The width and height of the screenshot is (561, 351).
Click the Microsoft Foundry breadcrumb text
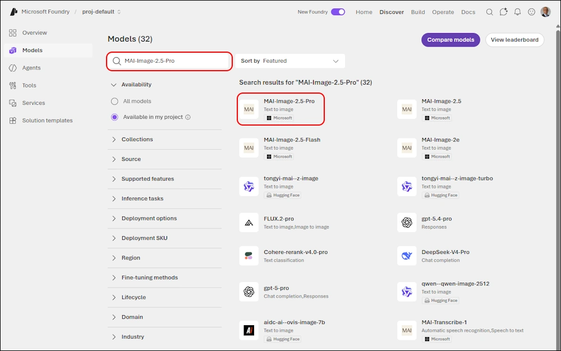45,12
